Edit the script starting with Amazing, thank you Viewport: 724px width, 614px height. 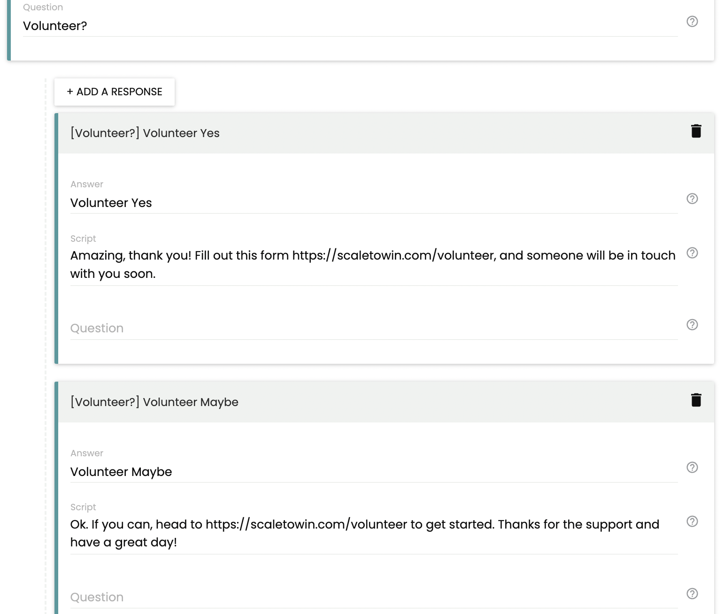tap(374, 265)
